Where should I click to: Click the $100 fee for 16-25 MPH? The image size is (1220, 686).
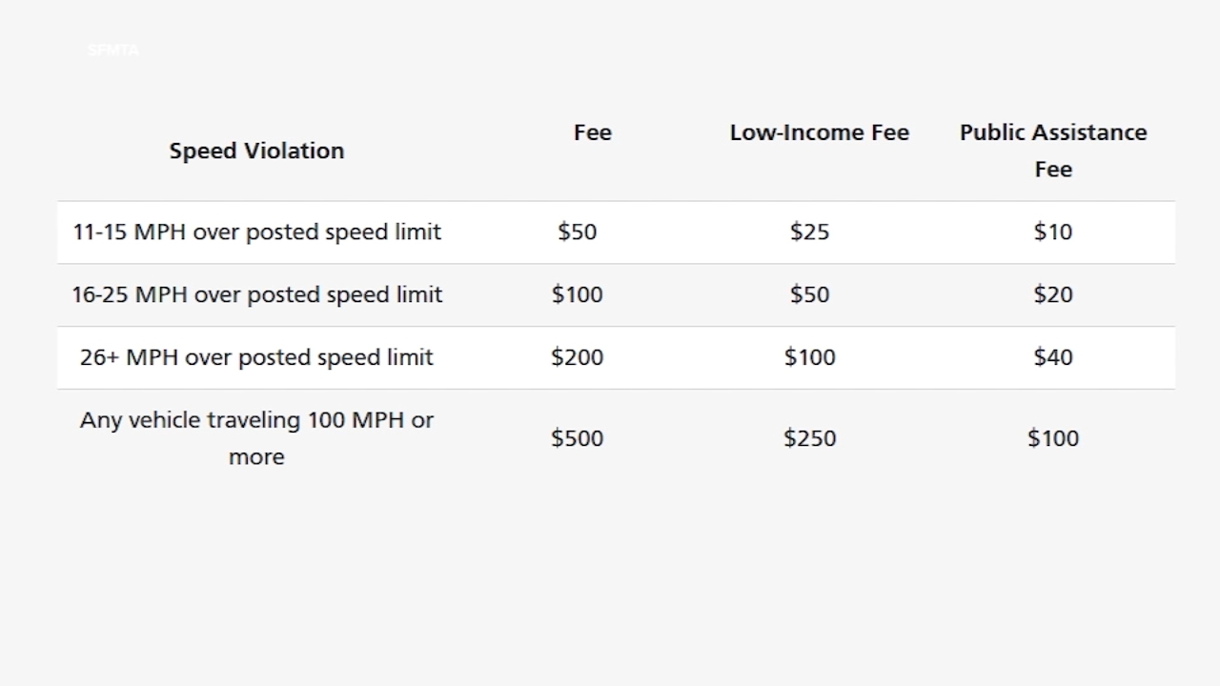click(x=578, y=294)
